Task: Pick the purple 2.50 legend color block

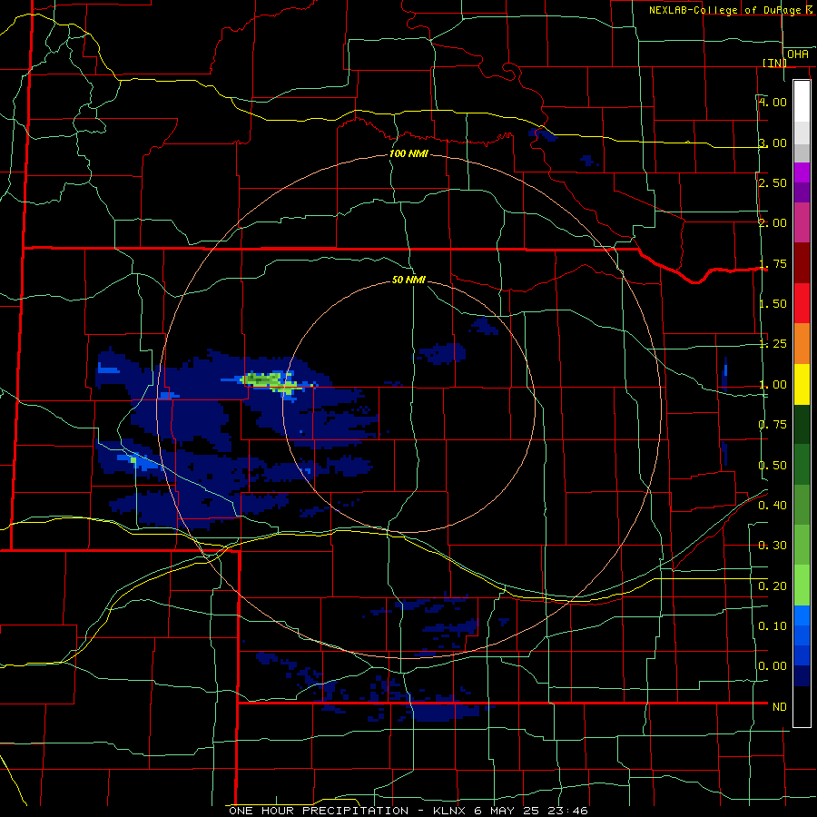Action: [802, 182]
